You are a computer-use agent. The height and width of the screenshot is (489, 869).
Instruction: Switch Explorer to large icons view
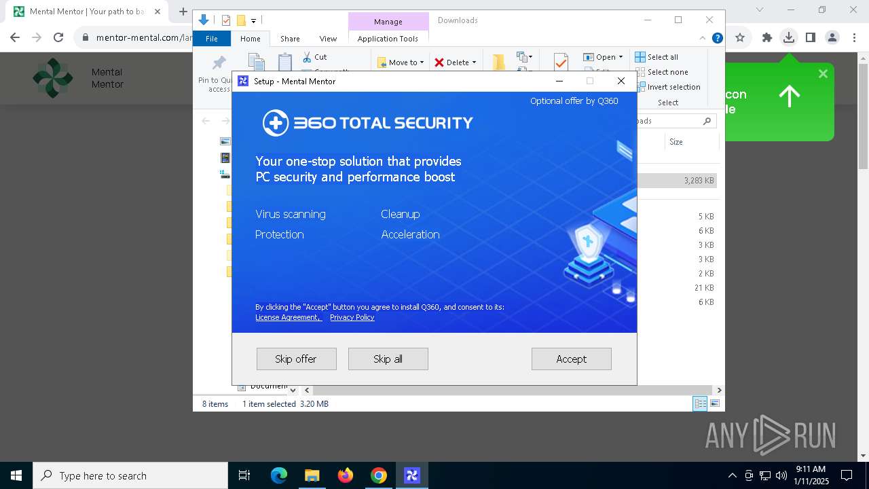[715, 403]
